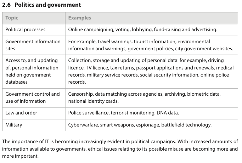Click the word "Cyberwarfare" in the Military row

(83, 125)
